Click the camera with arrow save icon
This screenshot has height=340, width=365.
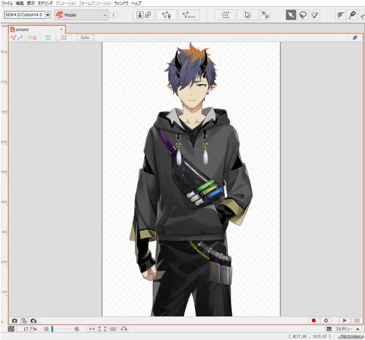(33, 321)
